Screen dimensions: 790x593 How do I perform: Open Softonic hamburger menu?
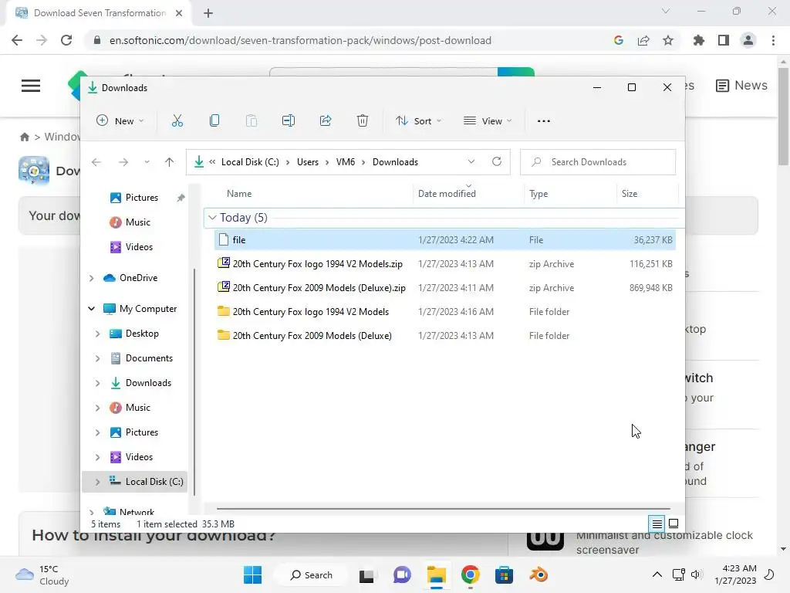pos(31,86)
